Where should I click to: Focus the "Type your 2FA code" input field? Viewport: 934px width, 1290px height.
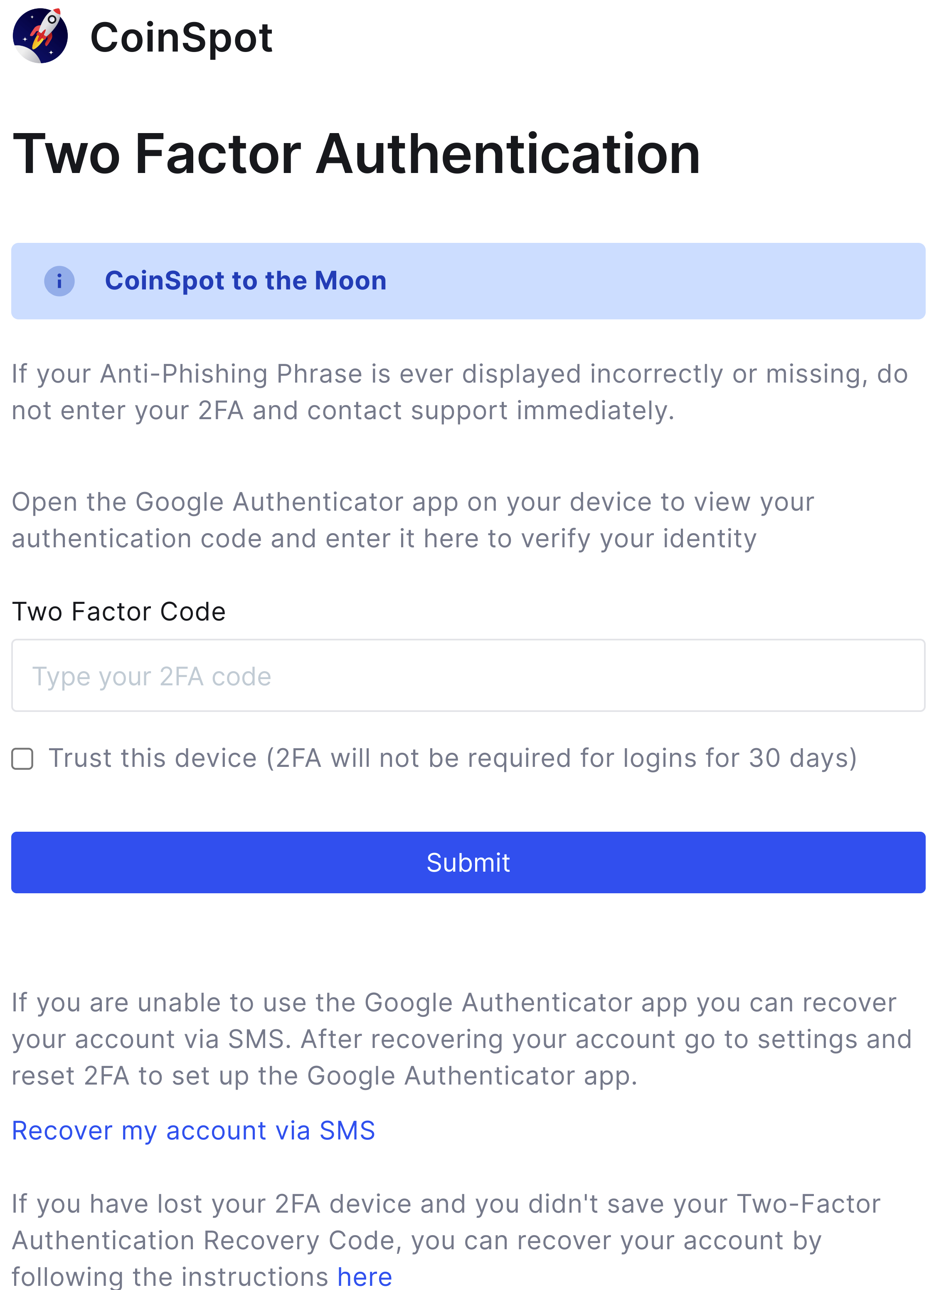click(467, 676)
